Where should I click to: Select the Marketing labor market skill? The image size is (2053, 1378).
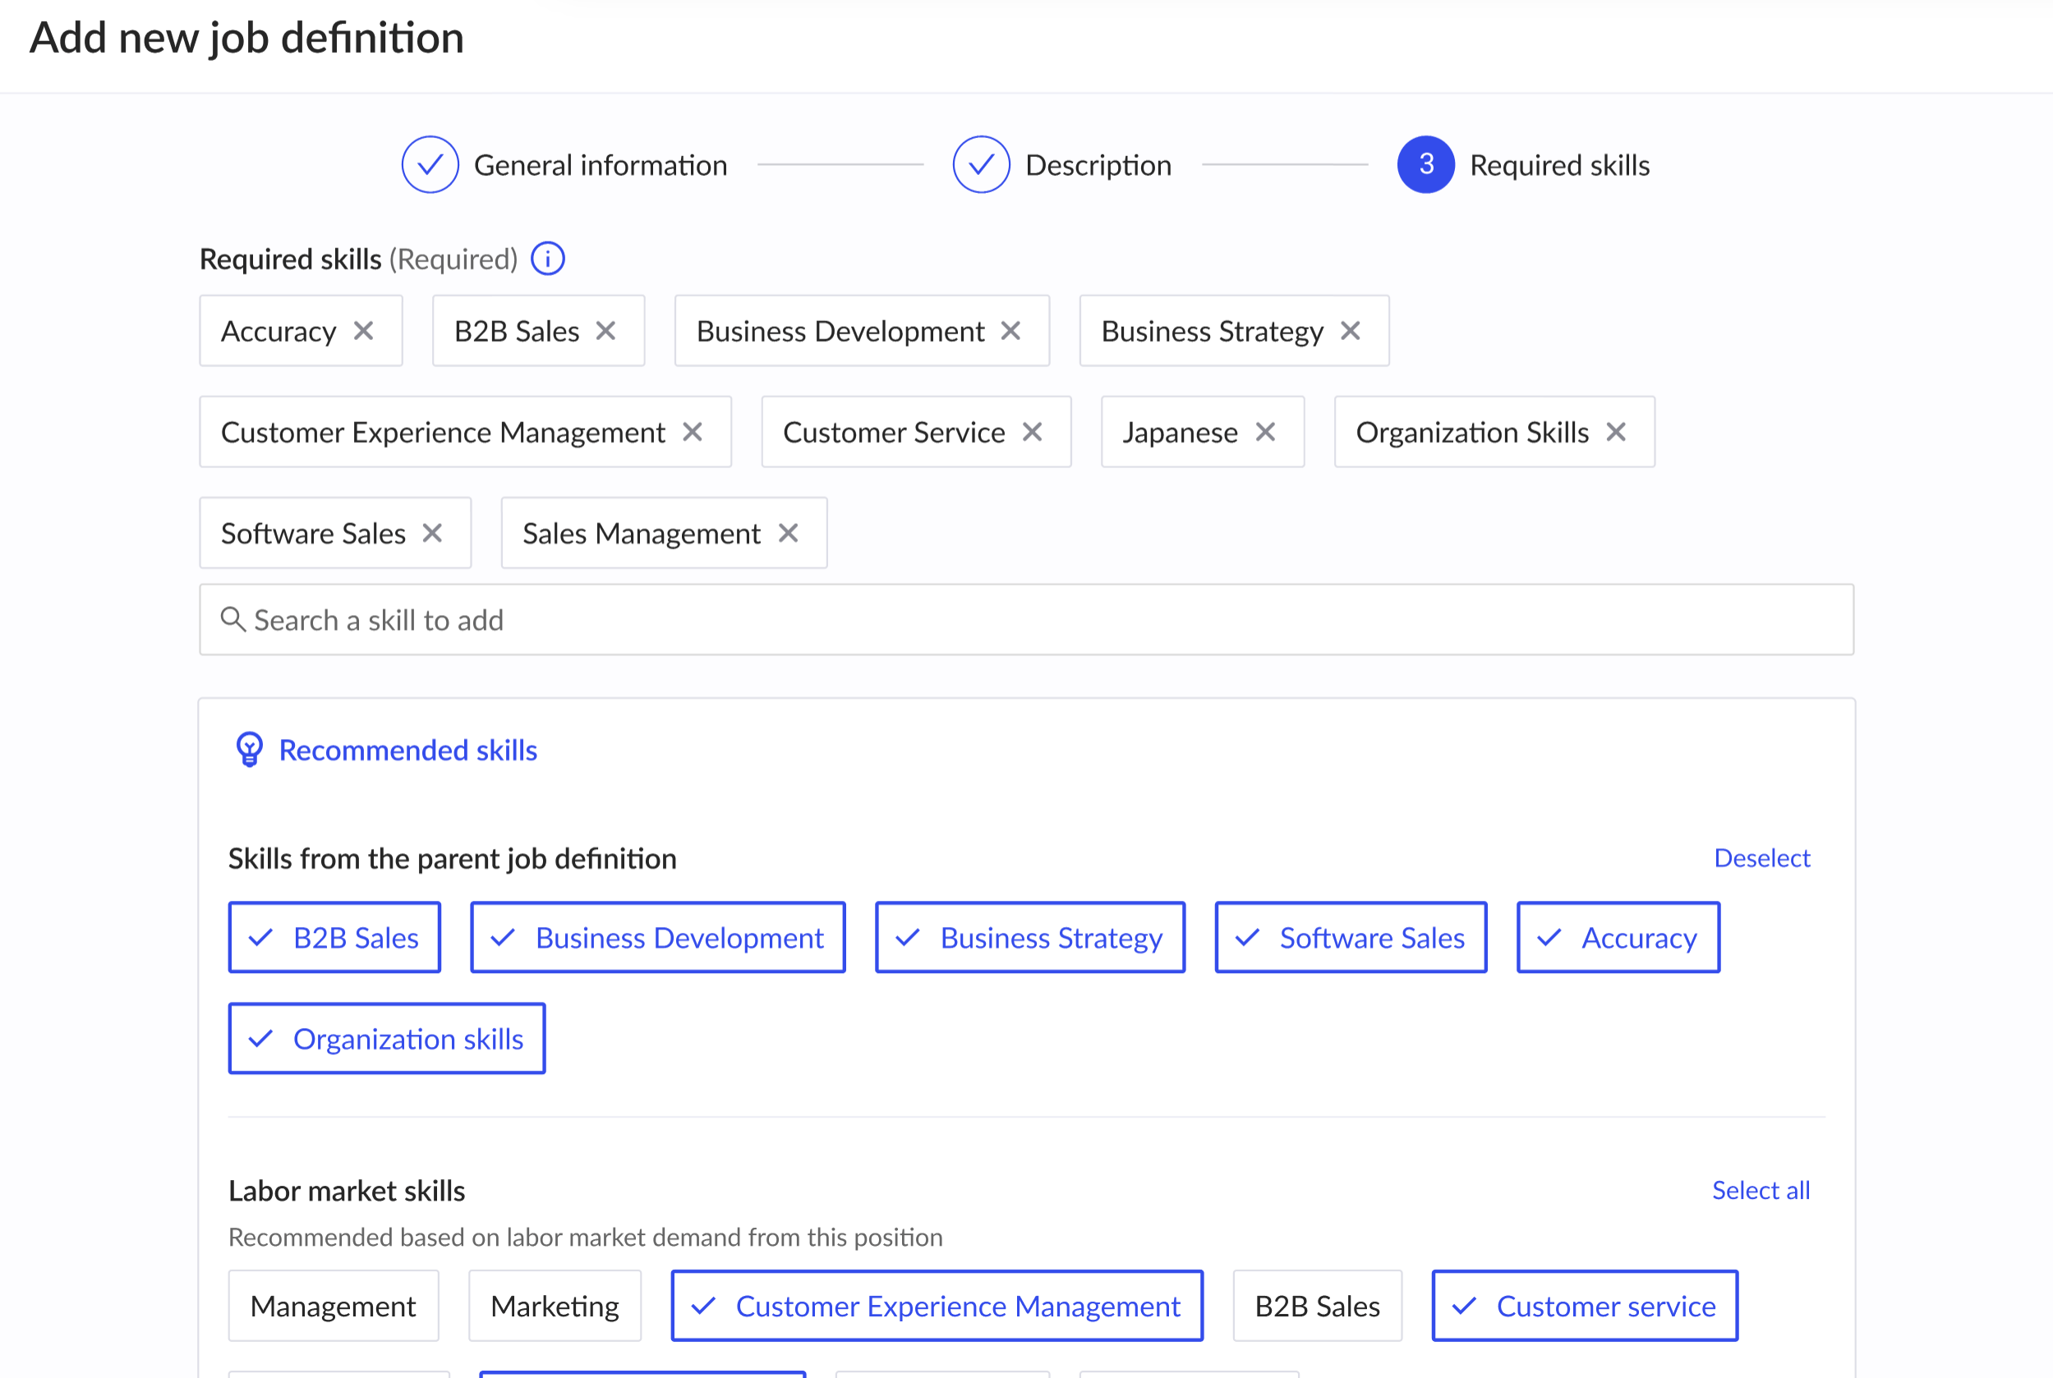(555, 1305)
